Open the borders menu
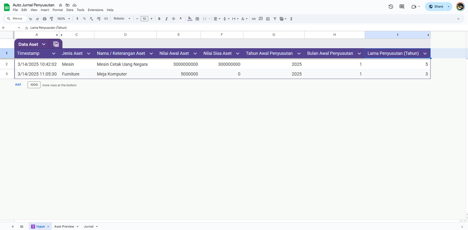468x230 pixels. [x=197, y=19]
